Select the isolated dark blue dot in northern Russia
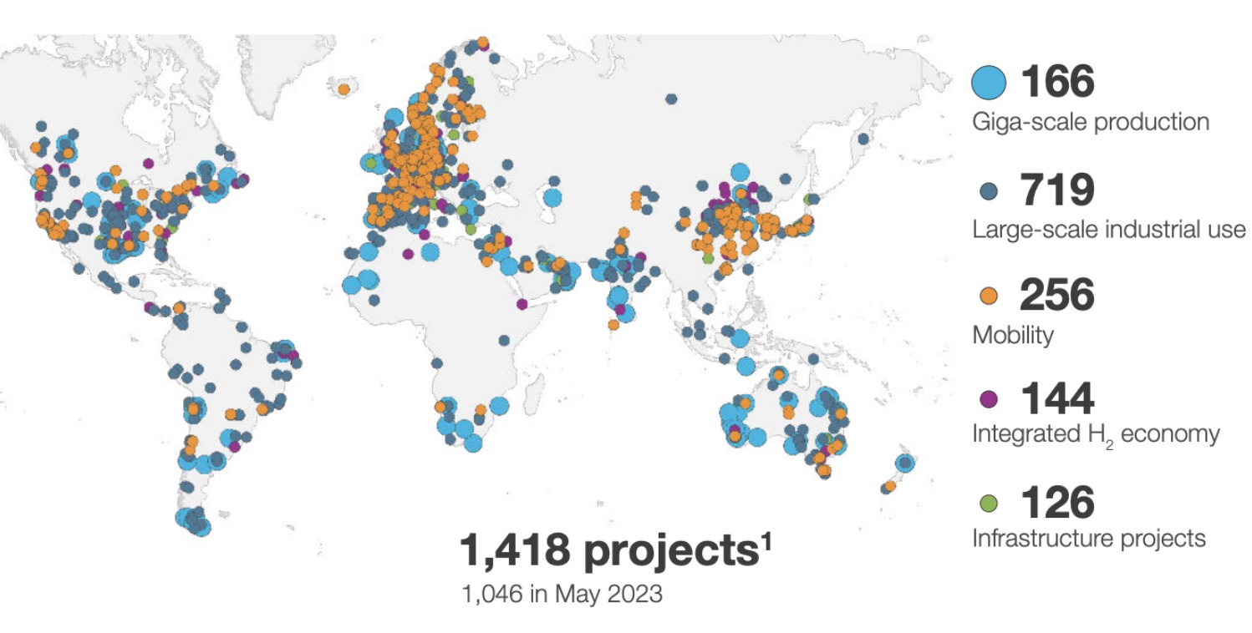Screen dimensions: 1252x633 671,99
